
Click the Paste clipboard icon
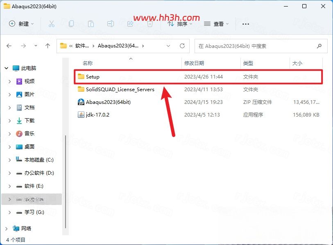[91, 24]
